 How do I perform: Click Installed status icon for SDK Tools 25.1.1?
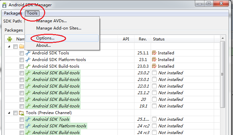(154, 53)
